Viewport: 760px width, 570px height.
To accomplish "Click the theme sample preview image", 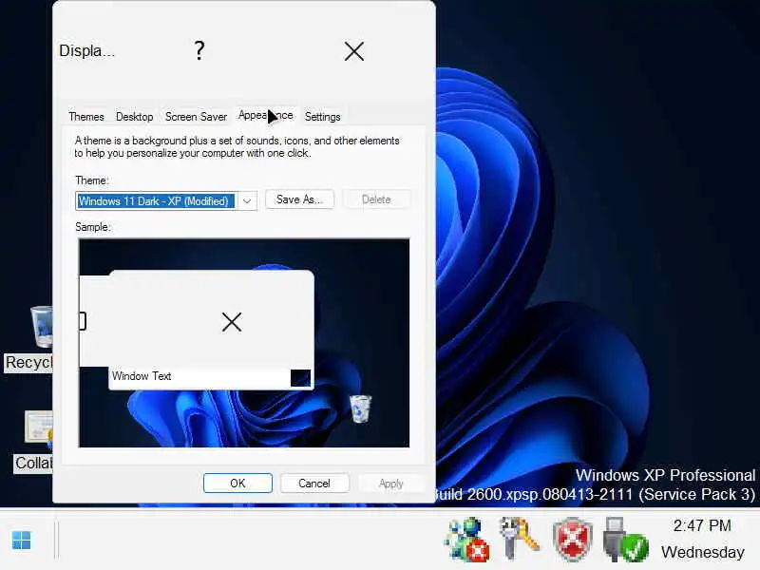I will (244, 343).
